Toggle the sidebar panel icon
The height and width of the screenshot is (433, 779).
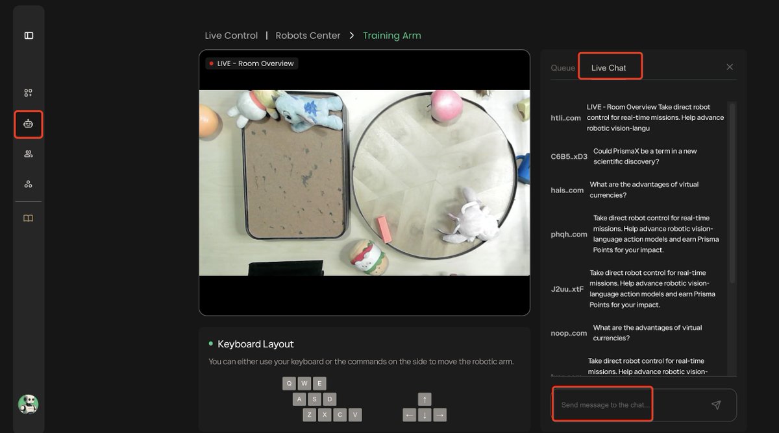(29, 36)
